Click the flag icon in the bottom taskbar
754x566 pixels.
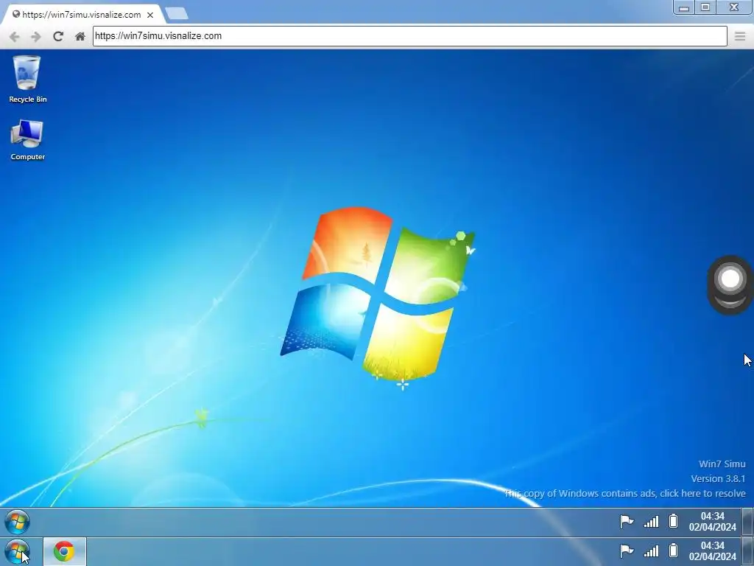[627, 551]
